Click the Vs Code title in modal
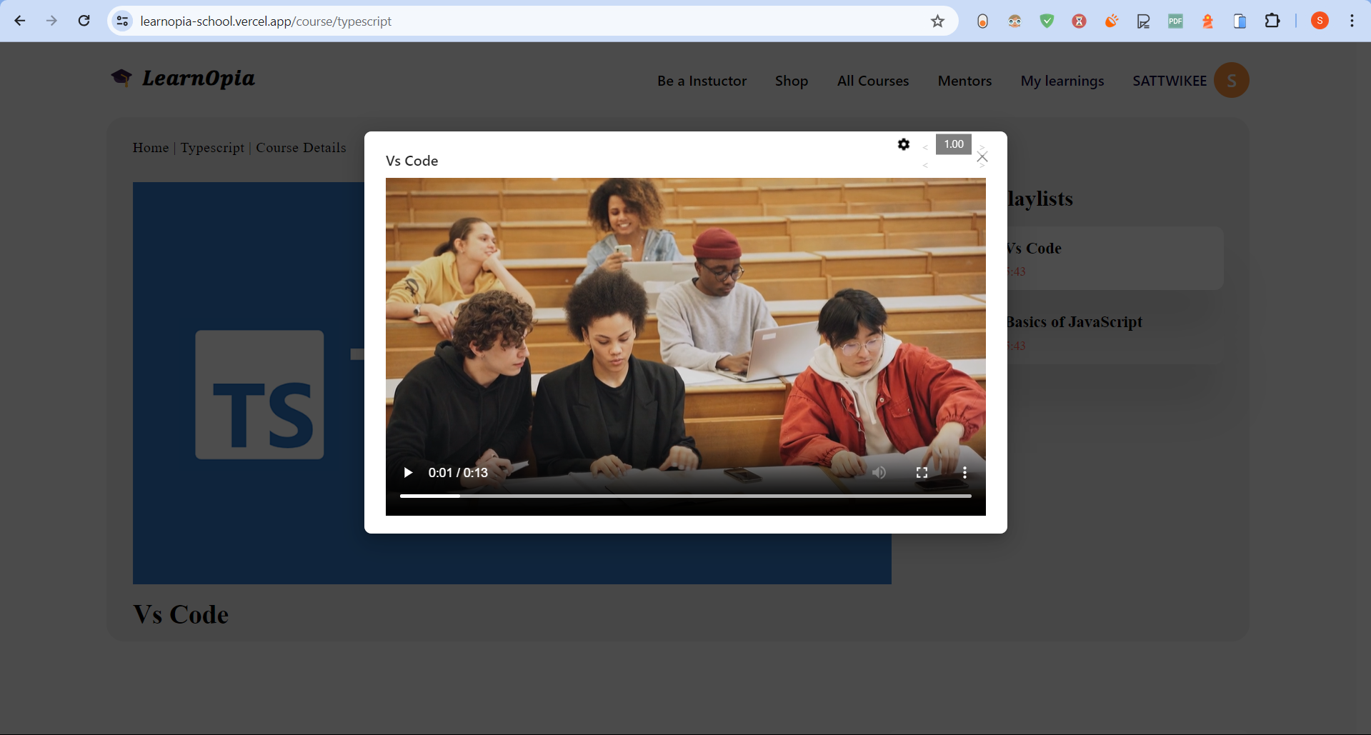Screen dimensions: 1371x735 tap(412, 161)
